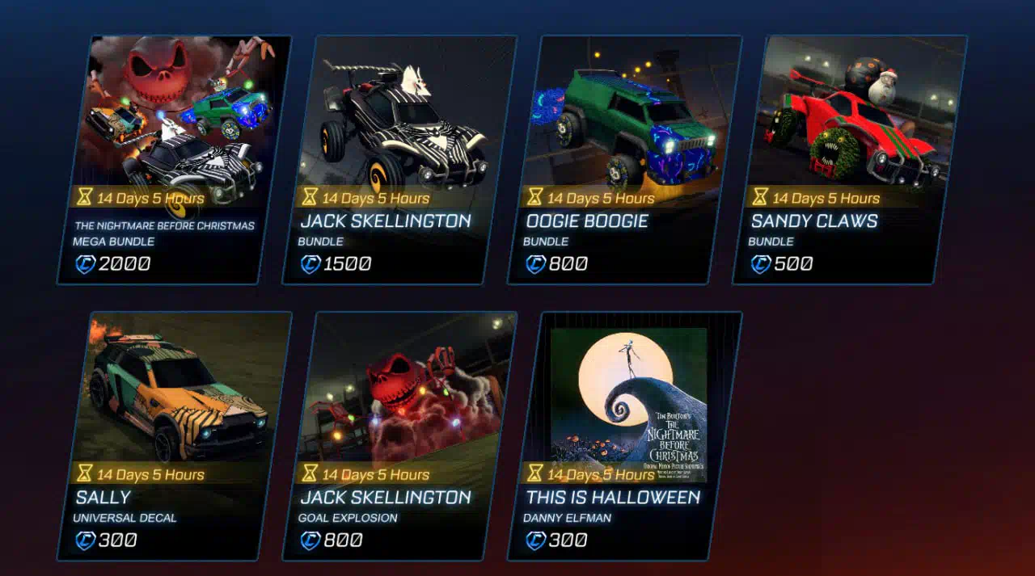Viewport: 1035px width, 576px height.
Task: Click hourglass icon on Jack Skellington goal explosion
Action: 309,473
